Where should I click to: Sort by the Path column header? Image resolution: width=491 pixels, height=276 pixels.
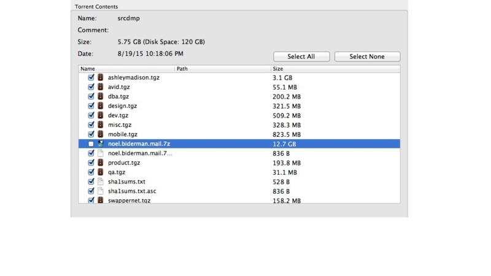tap(223, 69)
